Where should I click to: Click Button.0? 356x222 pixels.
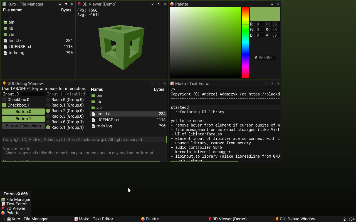click(x=23, y=112)
